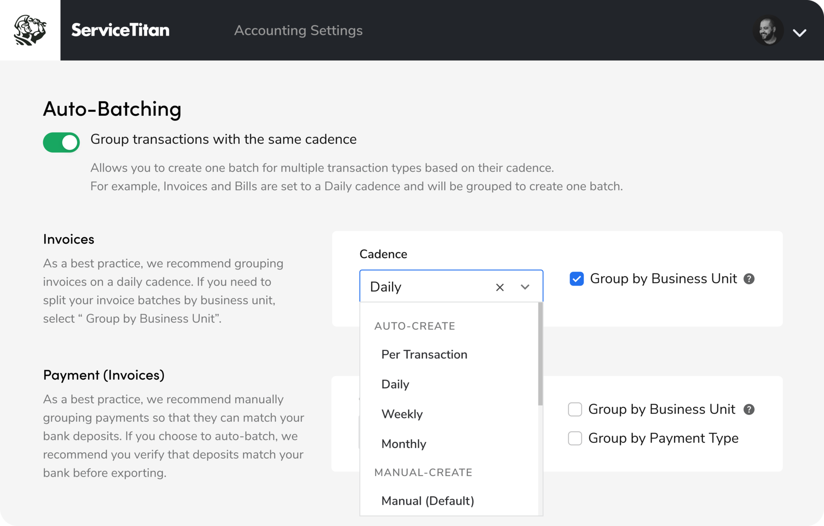Show help for Invoices Group by Business Unit
The width and height of the screenshot is (824, 526).
click(749, 279)
